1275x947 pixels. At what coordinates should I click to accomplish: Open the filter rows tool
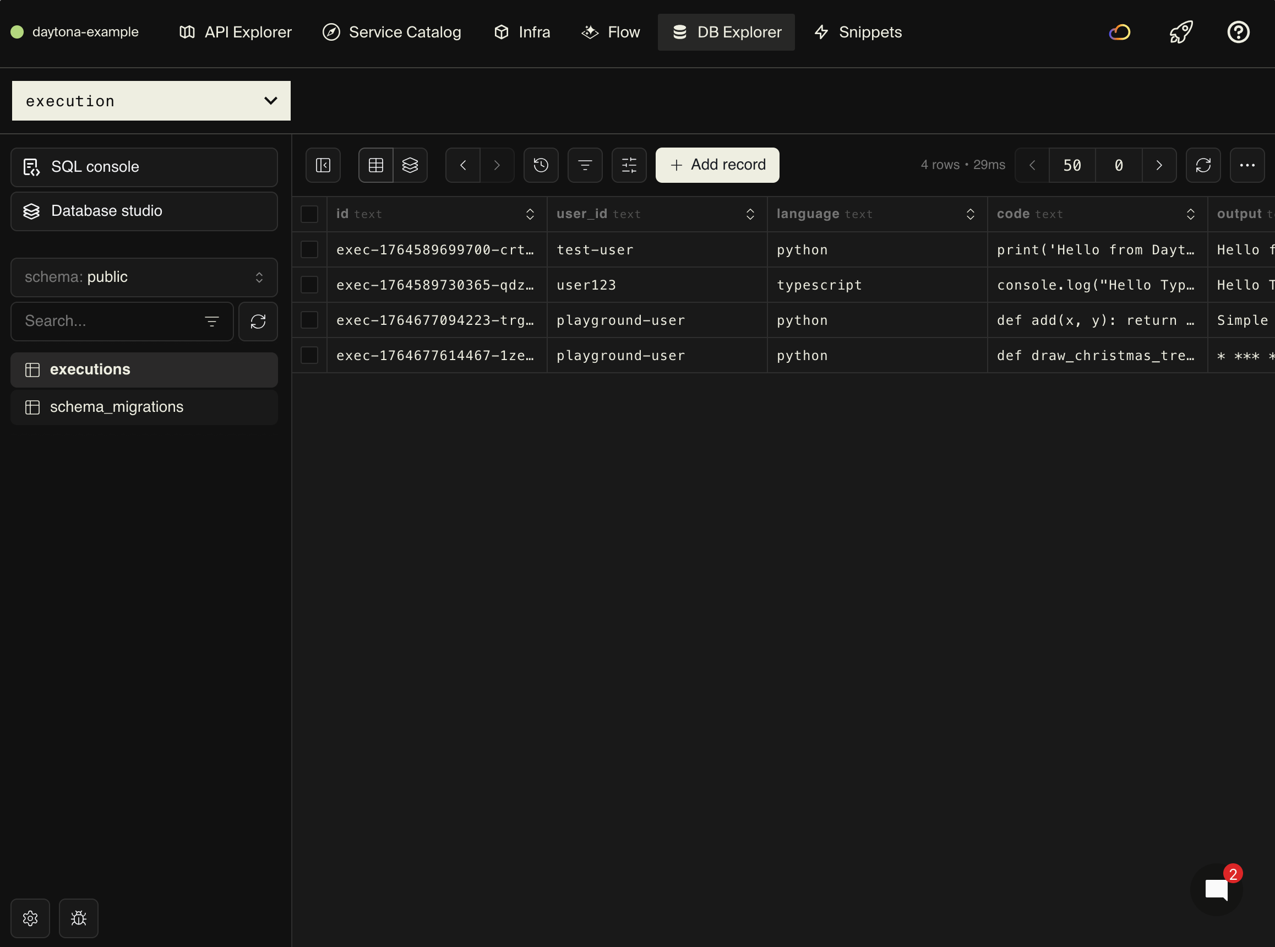585,165
